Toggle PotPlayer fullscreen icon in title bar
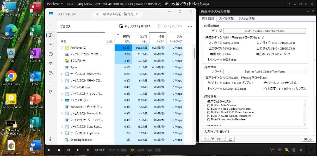Viewport: 317px width, 156px height. tap(306, 4)
